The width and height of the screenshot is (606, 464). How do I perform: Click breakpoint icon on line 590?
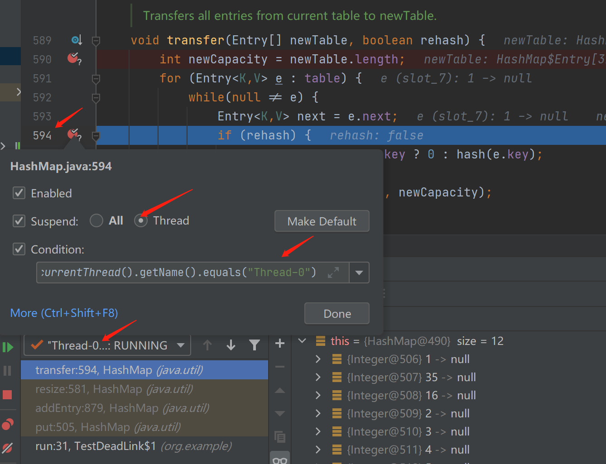pyautogui.click(x=73, y=58)
